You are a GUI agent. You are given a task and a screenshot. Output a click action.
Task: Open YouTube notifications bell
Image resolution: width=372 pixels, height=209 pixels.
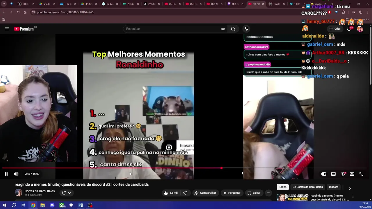click(349, 29)
